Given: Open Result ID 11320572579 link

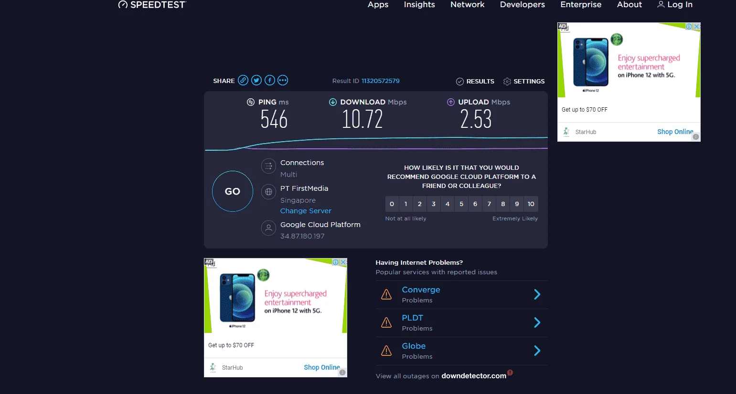Looking at the screenshot, I should click(x=381, y=81).
